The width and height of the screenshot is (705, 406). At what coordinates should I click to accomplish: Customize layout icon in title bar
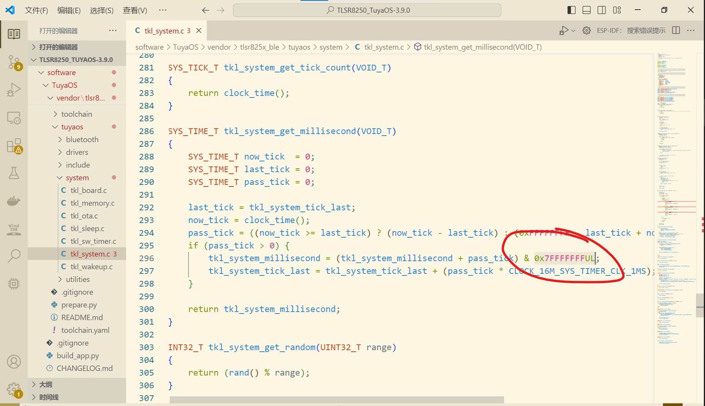(617, 10)
